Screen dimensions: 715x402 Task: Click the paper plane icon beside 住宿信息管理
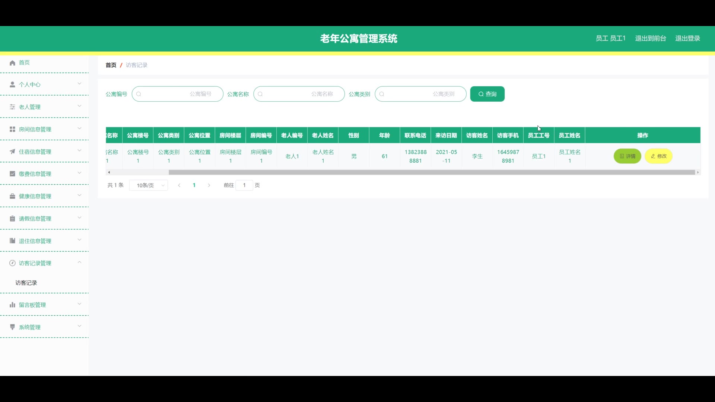[x=12, y=151]
